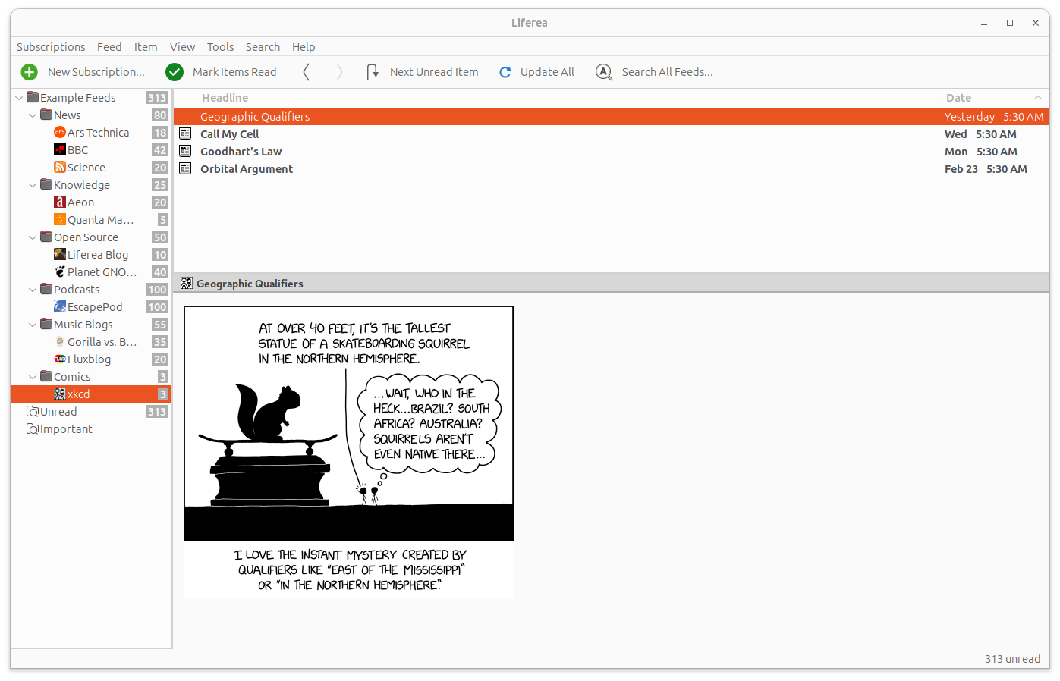Open the Subscriptions menu
1060x681 pixels.
51,47
